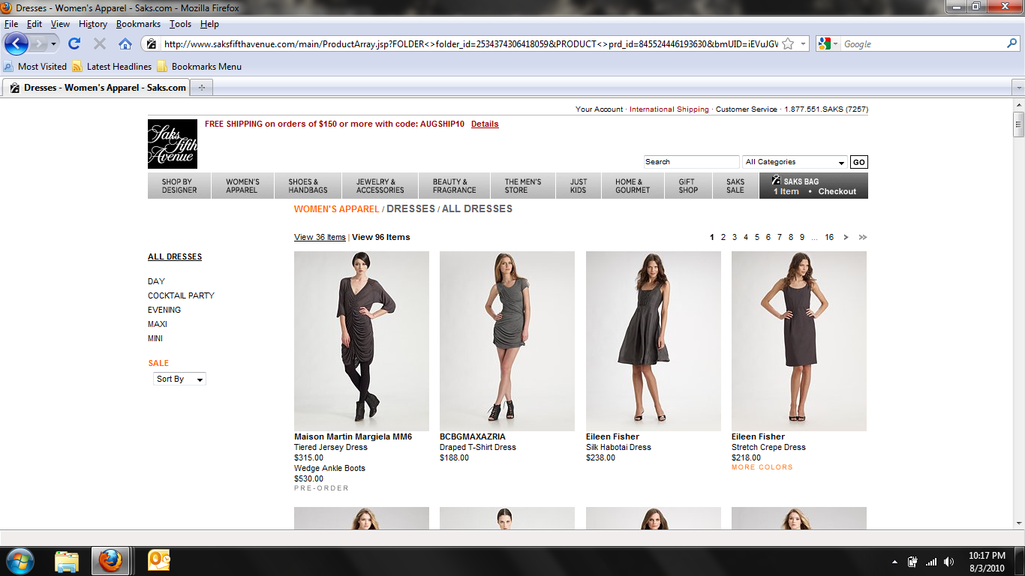Click the Checkout link in Saks Bag

pyautogui.click(x=837, y=192)
